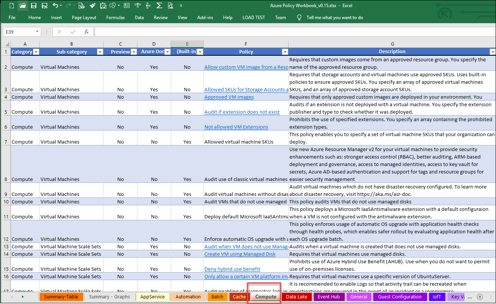The height and width of the screenshot is (304, 496).
Task: Switch to the Batch sheet tab
Action: 217,297
